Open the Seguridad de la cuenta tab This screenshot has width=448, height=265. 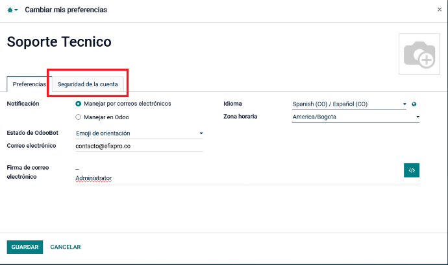(x=88, y=84)
